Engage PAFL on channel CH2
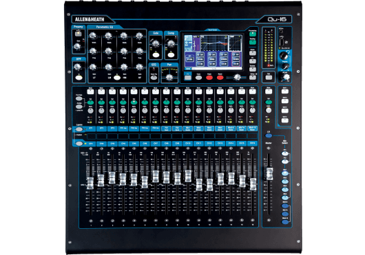 coord(101,111)
